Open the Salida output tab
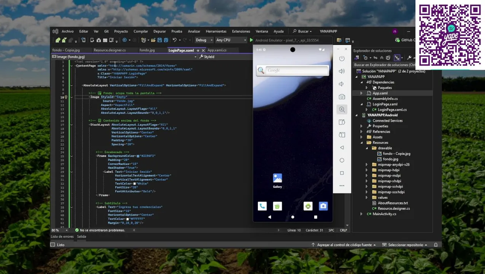Viewport: 485px width, 274px height. click(81, 236)
